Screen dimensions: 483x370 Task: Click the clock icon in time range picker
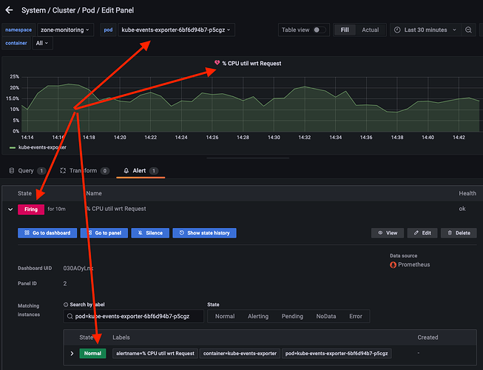(x=397, y=30)
